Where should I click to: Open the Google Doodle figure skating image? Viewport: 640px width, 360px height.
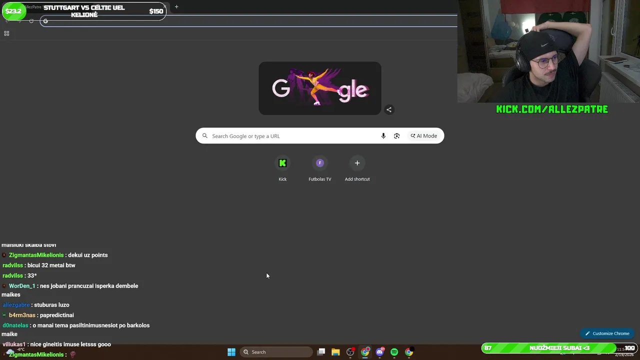click(320, 88)
